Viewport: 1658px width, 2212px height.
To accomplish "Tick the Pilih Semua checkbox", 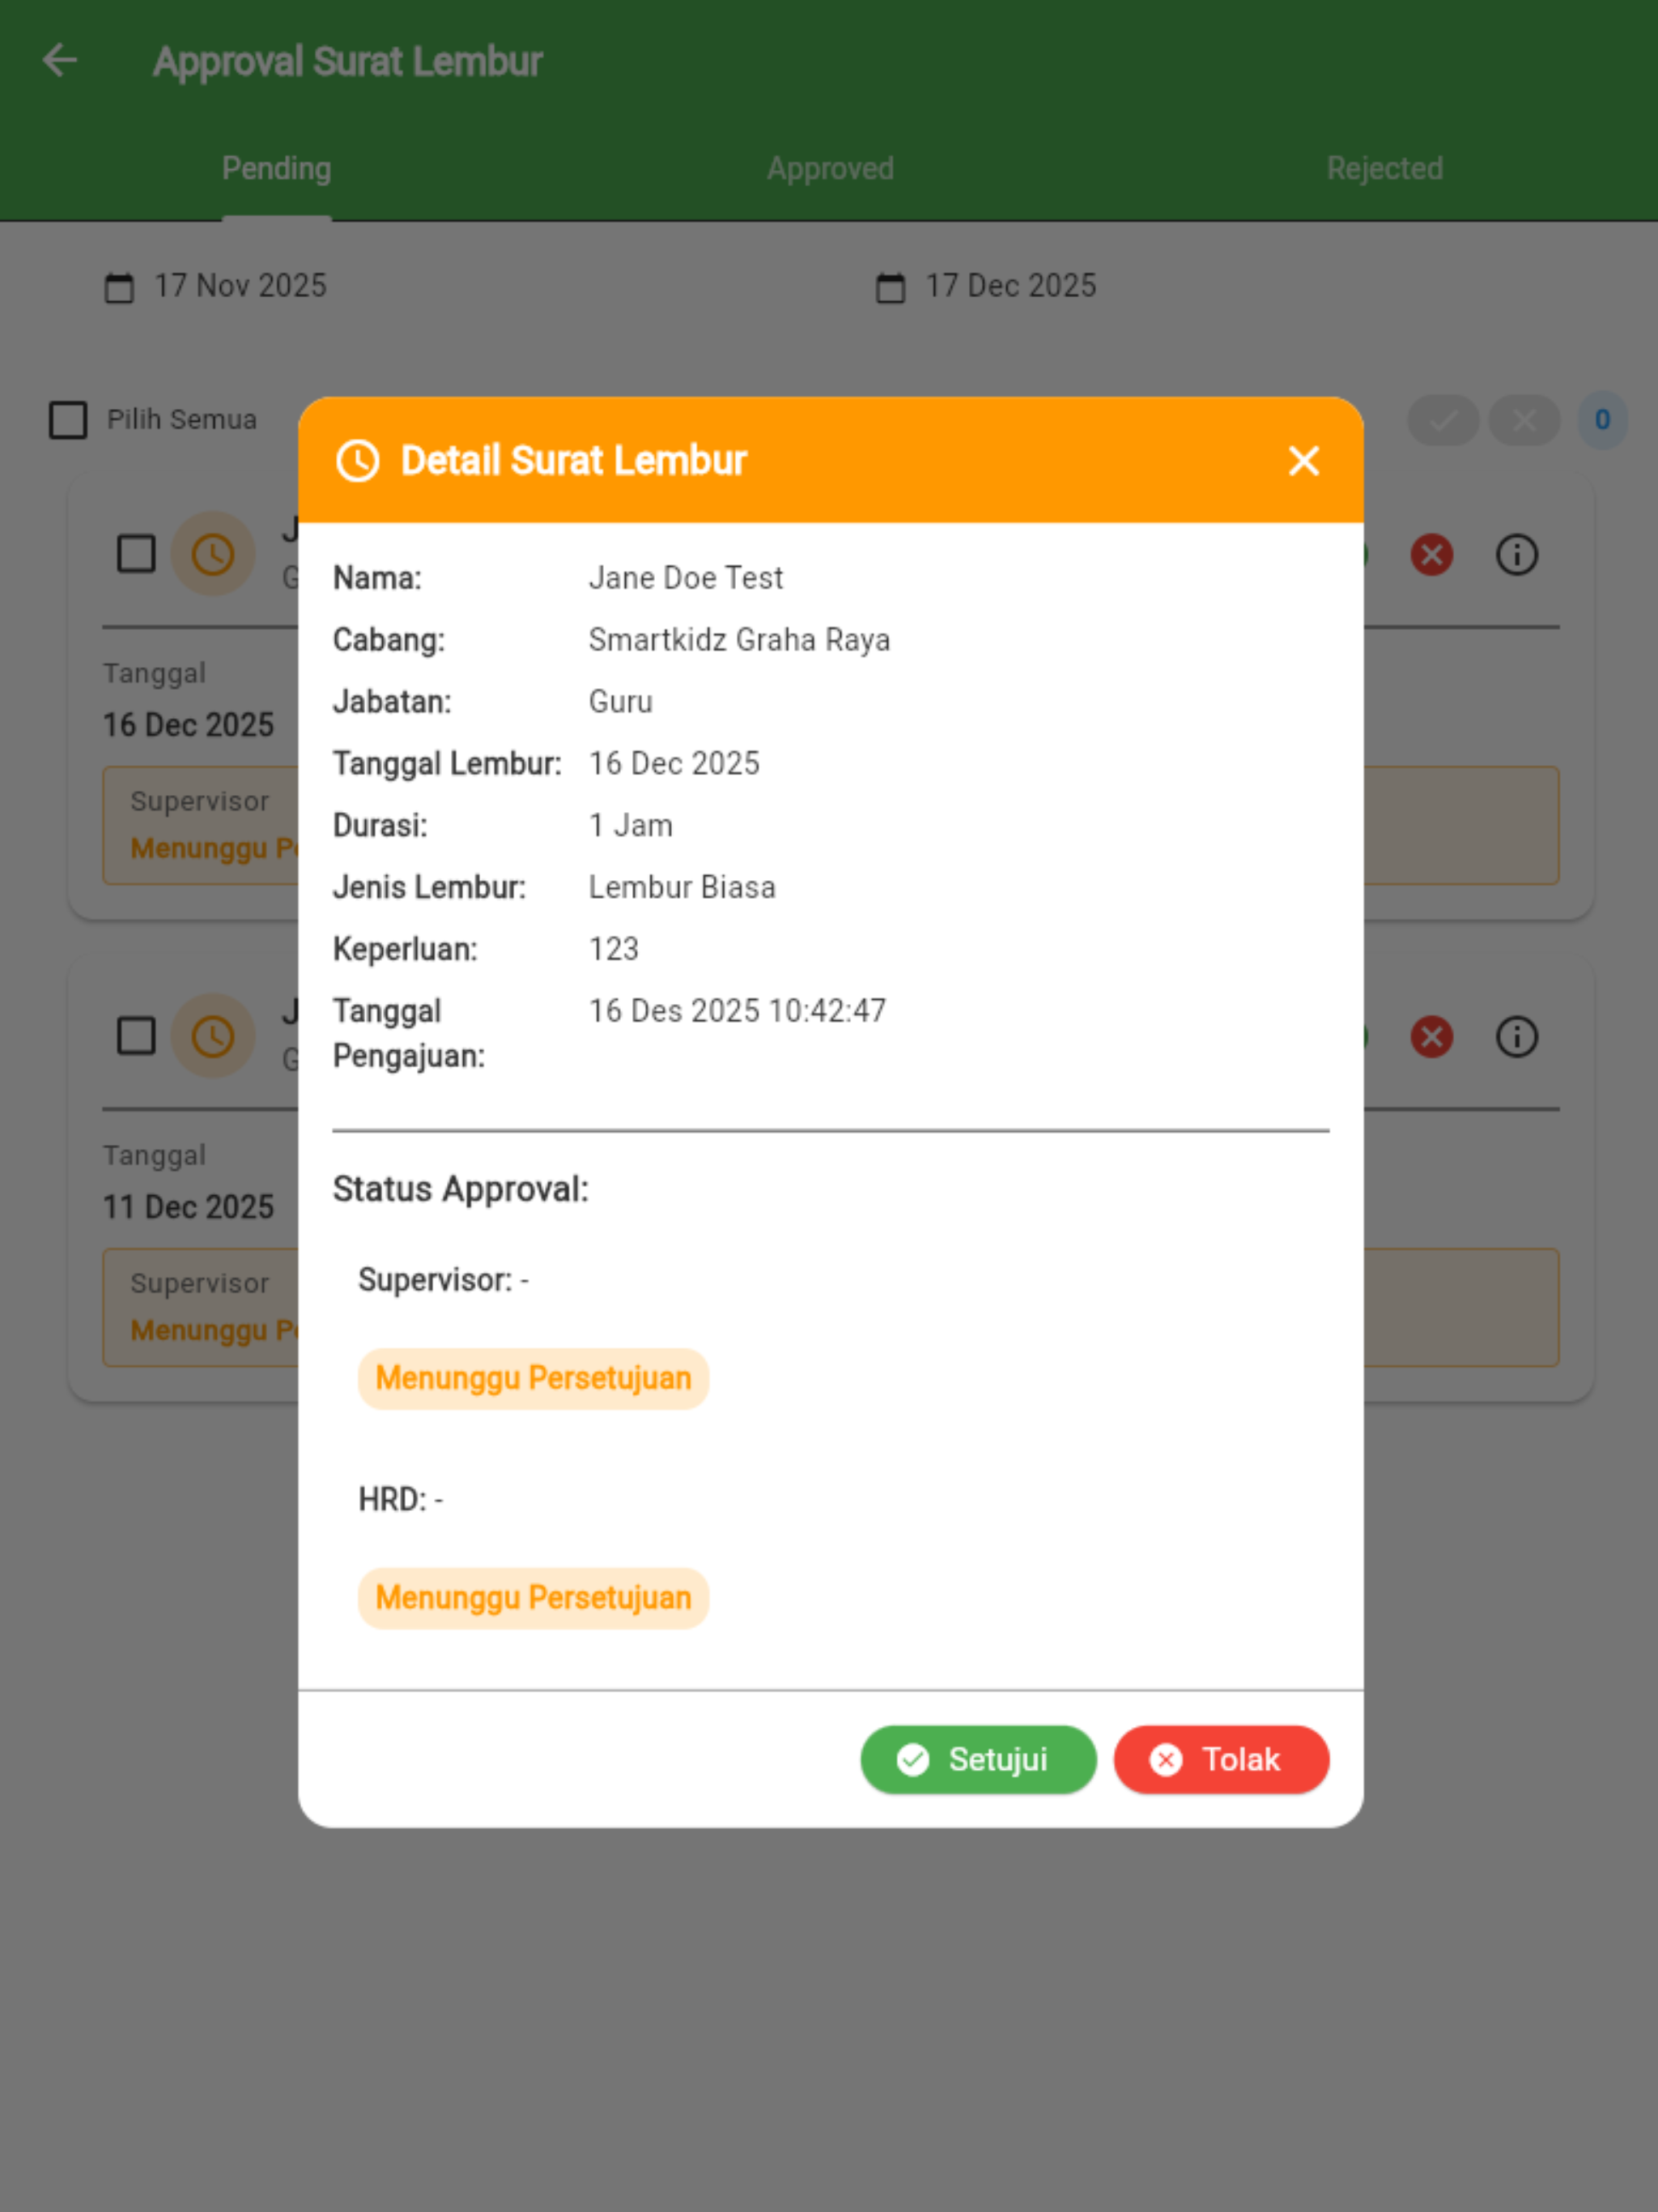I will (68, 420).
